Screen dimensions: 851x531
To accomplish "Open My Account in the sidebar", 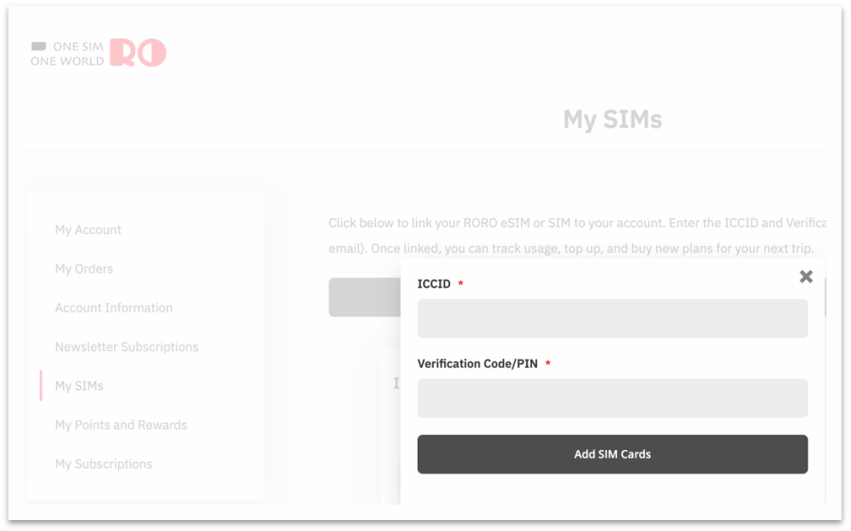I will tap(88, 230).
